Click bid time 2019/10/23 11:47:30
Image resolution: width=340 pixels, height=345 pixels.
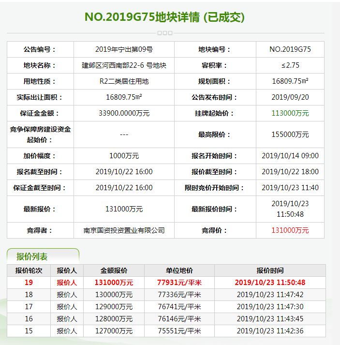(270, 307)
